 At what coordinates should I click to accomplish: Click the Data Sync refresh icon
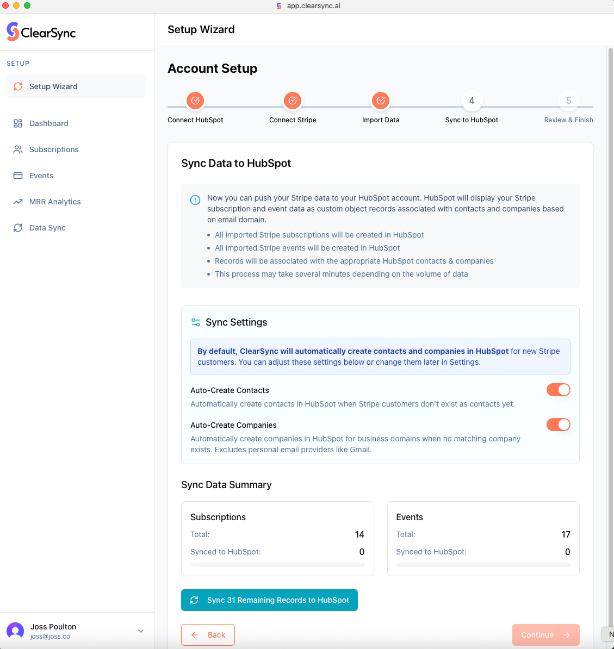(x=18, y=228)
